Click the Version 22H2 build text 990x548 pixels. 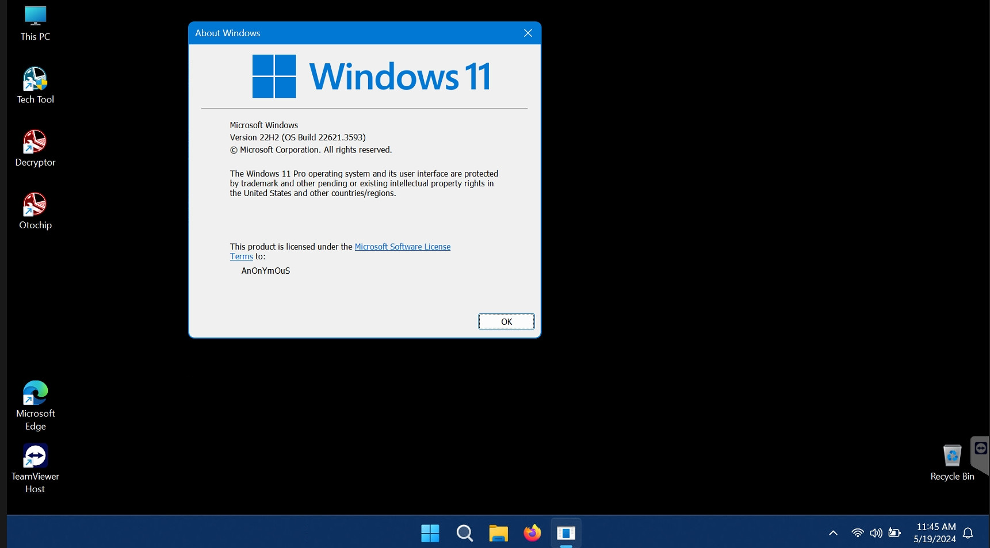tap(297, 137)
